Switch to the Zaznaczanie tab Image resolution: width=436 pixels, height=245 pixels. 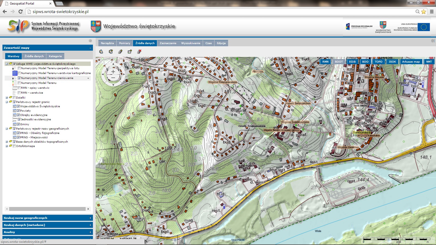[168, 43]
